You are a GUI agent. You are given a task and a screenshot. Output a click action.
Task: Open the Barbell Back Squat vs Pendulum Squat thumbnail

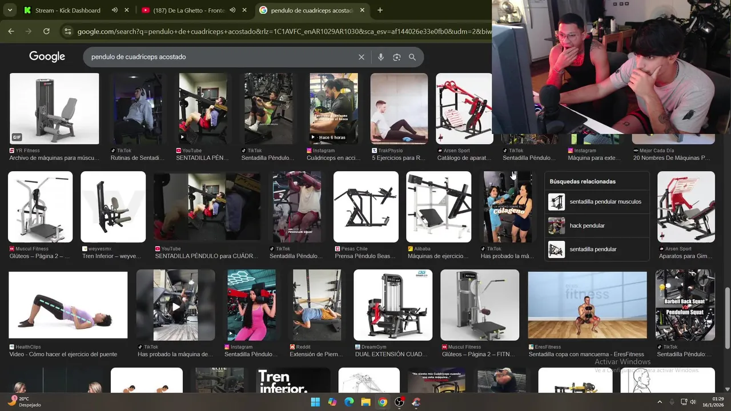(x=686, y=305)
